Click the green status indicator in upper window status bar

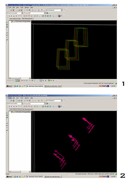(116, 83)
